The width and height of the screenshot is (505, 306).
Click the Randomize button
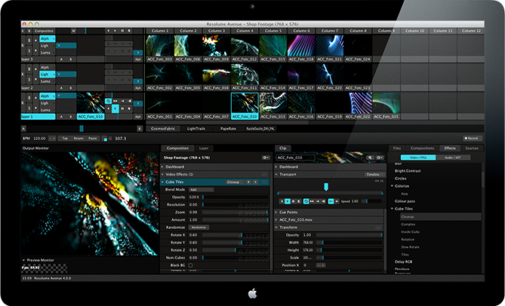tap(198, 227)
